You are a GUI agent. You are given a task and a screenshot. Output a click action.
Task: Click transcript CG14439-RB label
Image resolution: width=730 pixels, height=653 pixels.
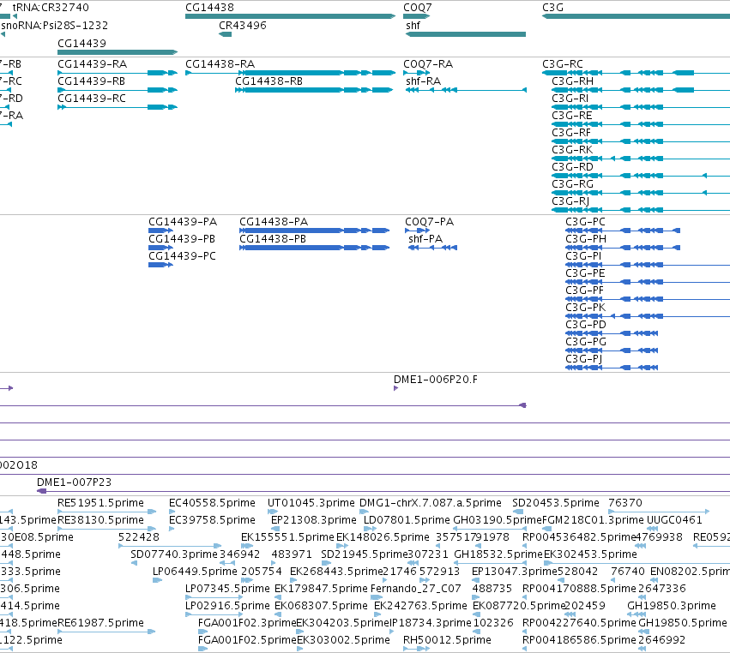91,81
